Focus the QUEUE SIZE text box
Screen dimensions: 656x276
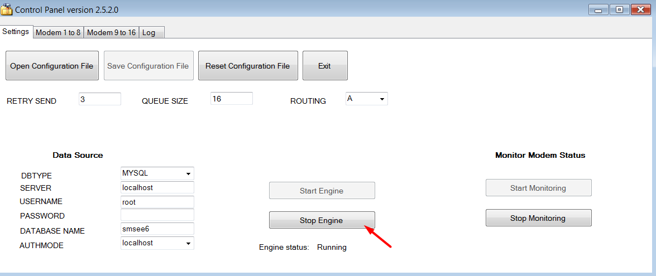coord(231,98)
